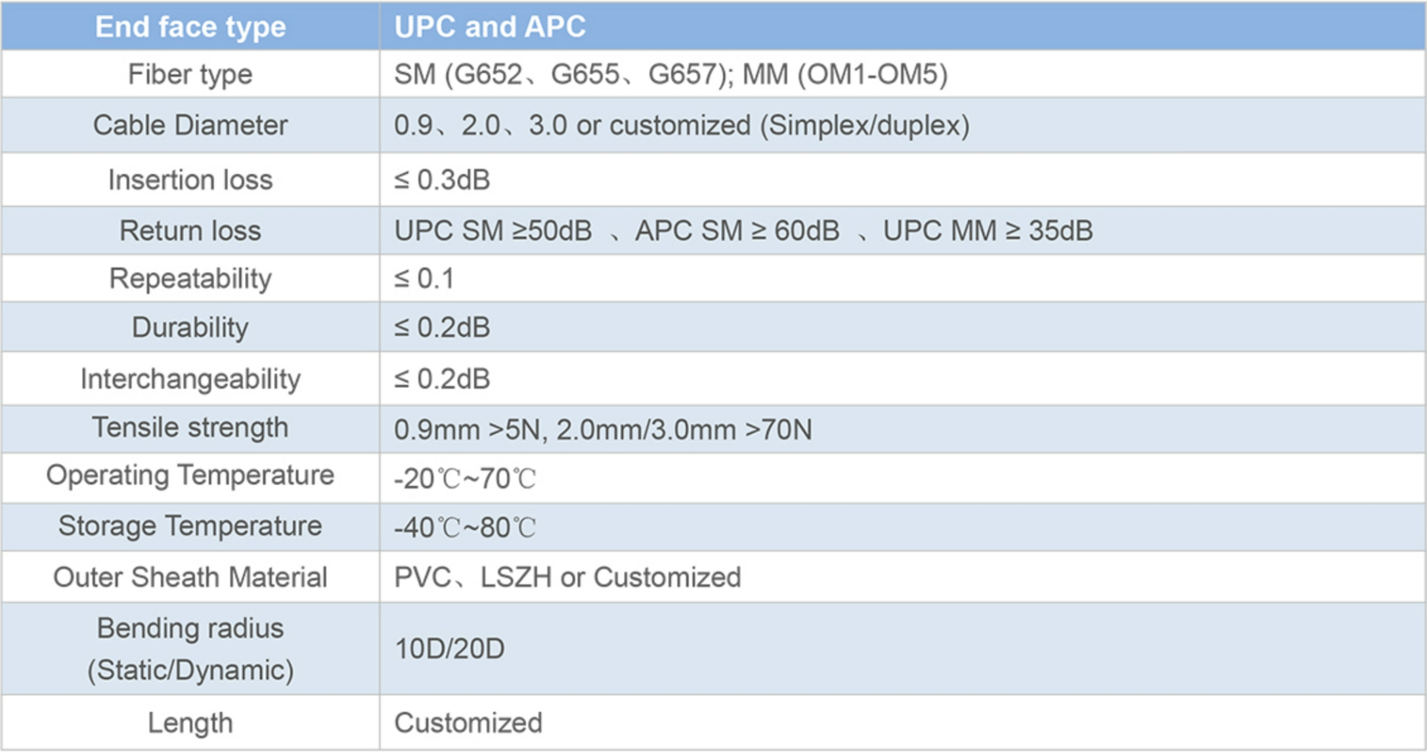1427x753 pixels.
Task: Click the 'Return loss' row label
Action: pyautogui.click(x=190, y=230)
